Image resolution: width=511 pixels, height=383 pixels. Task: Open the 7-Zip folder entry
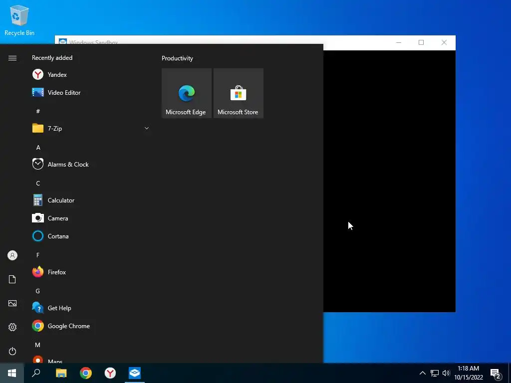point(91,128)
